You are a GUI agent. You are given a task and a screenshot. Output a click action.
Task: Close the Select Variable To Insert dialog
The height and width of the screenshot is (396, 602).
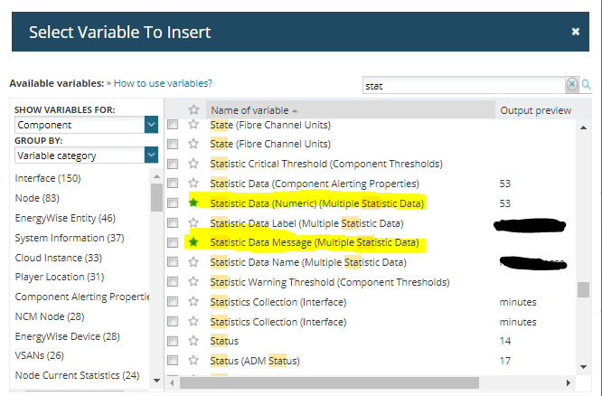point(576,32)
